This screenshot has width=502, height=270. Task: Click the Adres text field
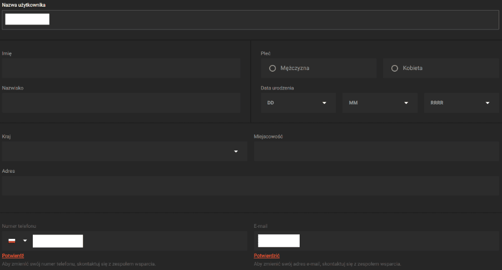tap(250, 186)
